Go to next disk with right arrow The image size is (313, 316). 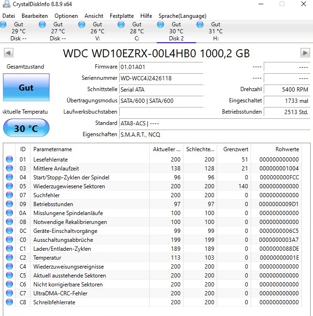(305, 53)
